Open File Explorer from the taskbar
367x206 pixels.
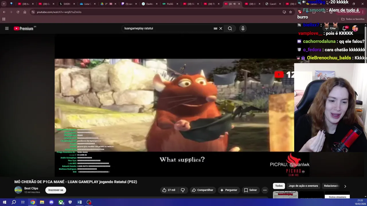pyautogui.click(x=42, y=202)
